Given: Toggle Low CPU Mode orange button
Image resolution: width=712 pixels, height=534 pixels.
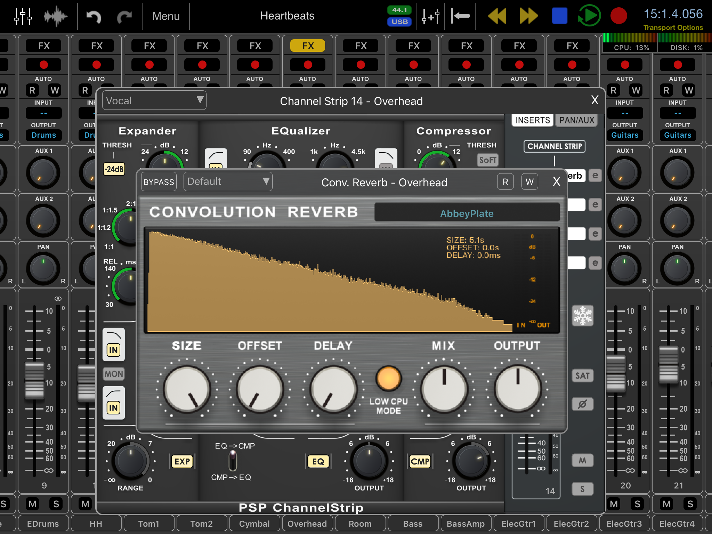Looking at the screenshot, I should click(388, 378).
